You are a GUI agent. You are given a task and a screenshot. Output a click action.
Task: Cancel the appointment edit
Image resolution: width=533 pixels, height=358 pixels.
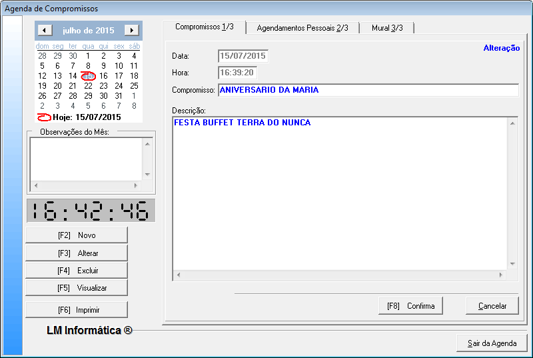(x=492, y=306)
